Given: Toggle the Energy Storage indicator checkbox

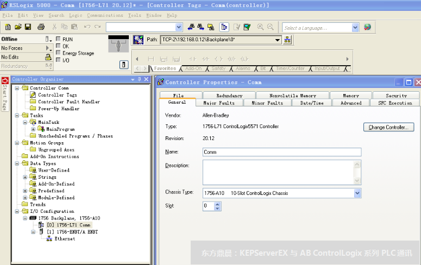Looking at the screenshot, I should point(58,53).
